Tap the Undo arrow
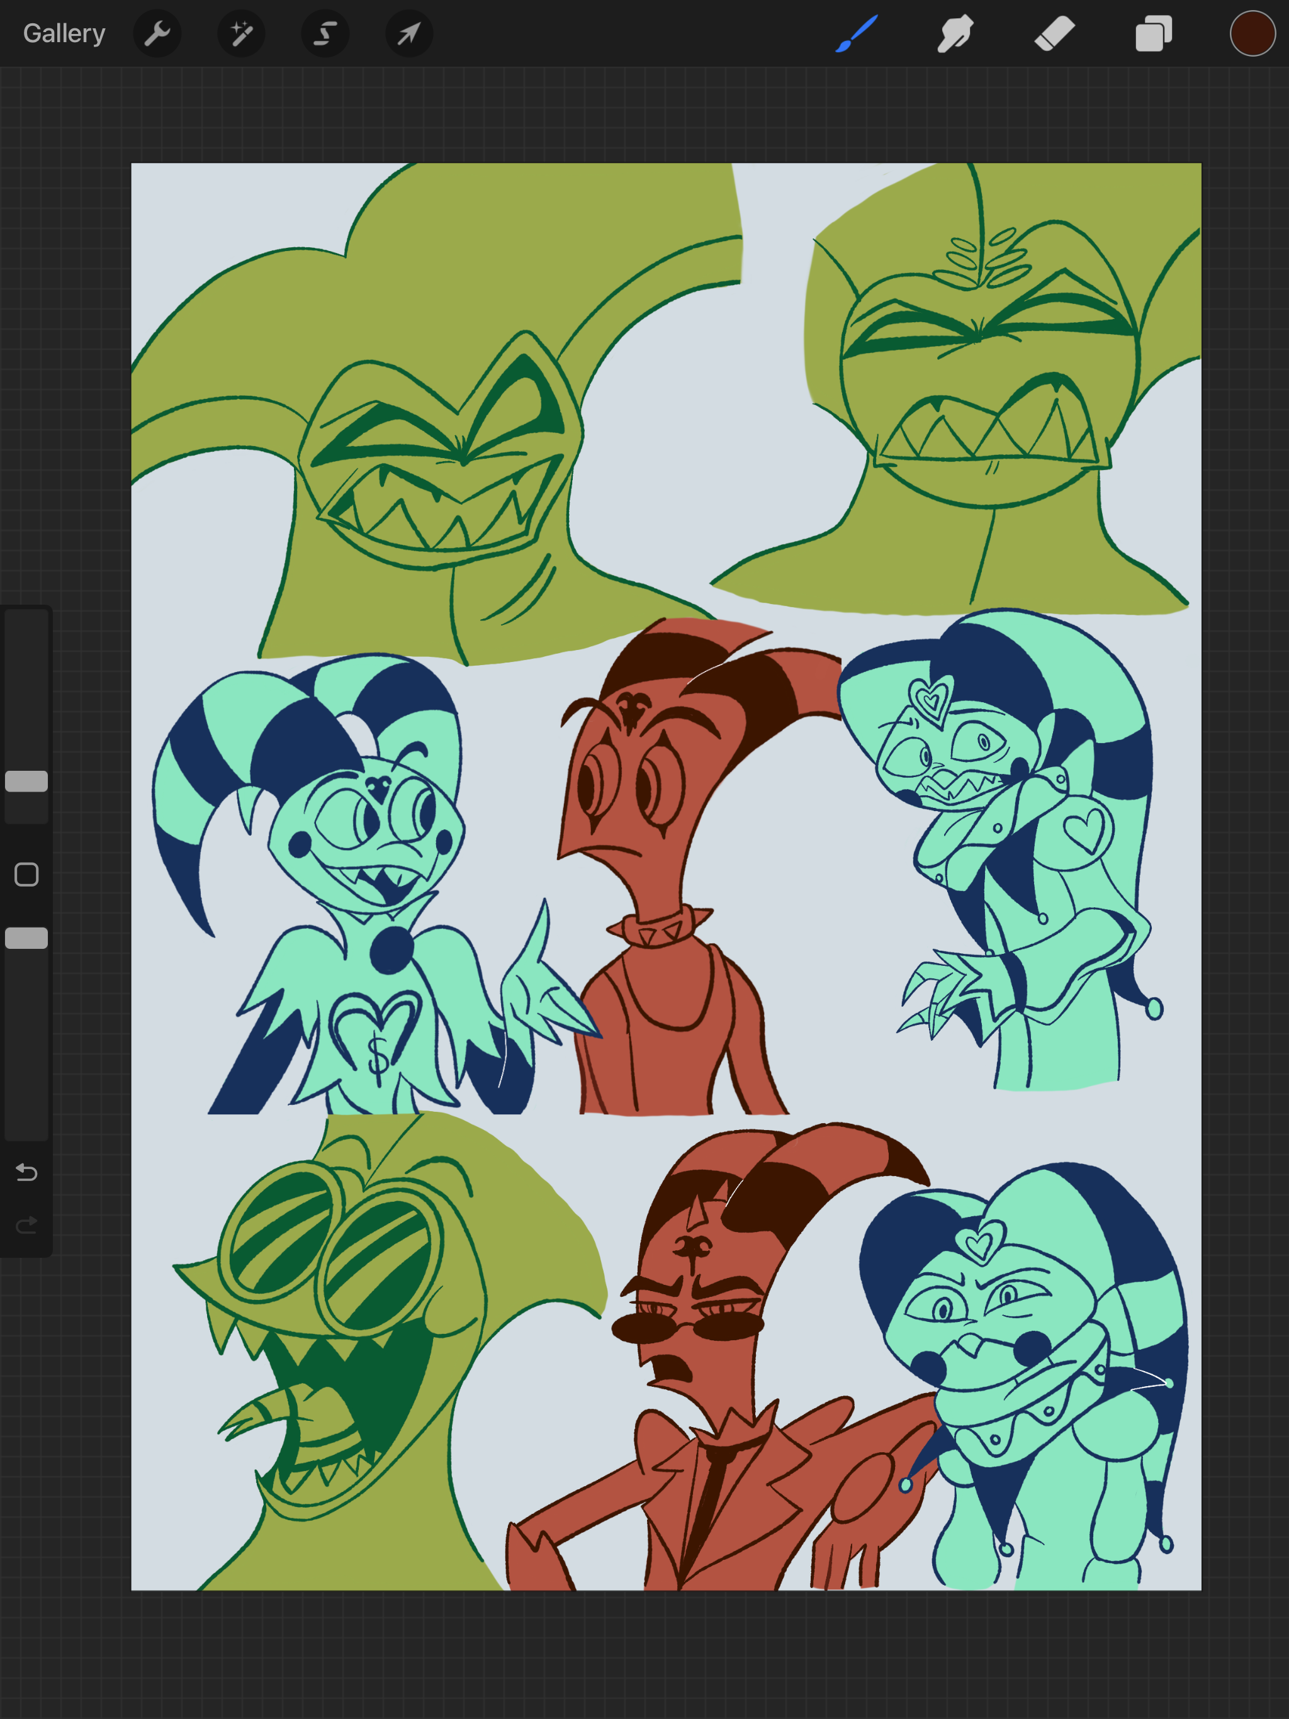This screenshot has height=1719, width=1289. tap(26, 1172)
